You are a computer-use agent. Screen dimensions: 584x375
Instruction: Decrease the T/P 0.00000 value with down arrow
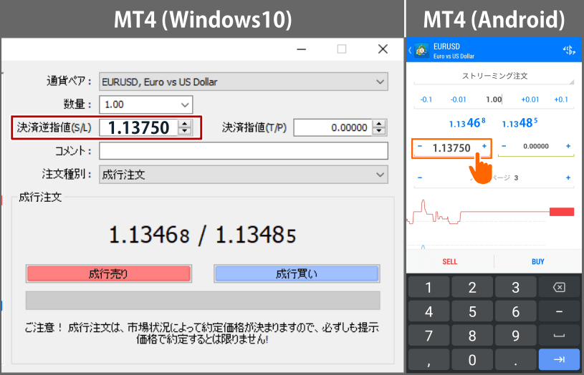[x=379, y=131]
